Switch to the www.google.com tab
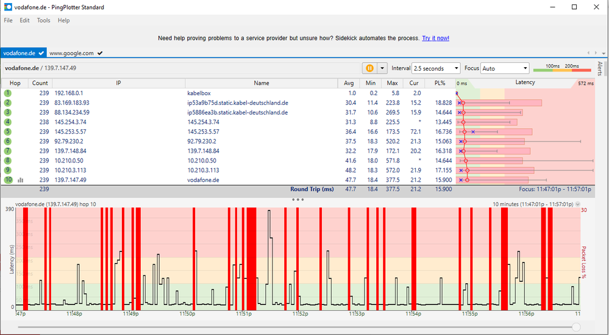Image resolution: width=609 pixels, height=335 pixels. click(76, 53)
